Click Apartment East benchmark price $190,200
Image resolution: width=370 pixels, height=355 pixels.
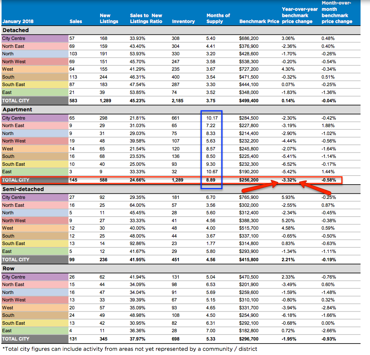248,172
